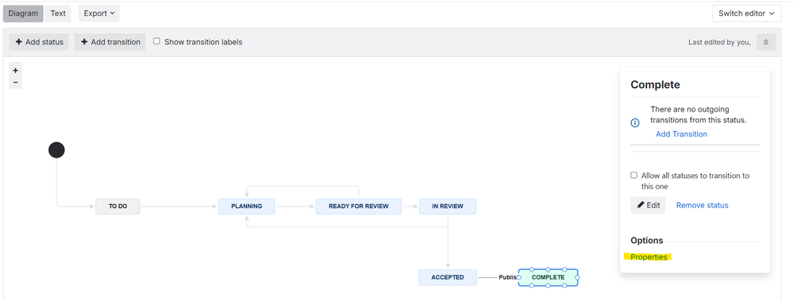The image size is (793, 300).
Task: Click the Add Transition link
Action: pos(681,134)
